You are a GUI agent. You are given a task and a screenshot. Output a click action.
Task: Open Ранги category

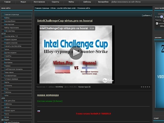click(17, 114)
